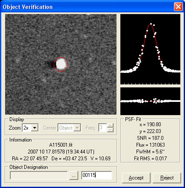This screenshot has height=188, width=185.
Task: Expand the Center Object dropdown arrow
Action: (x=77, y=128)
